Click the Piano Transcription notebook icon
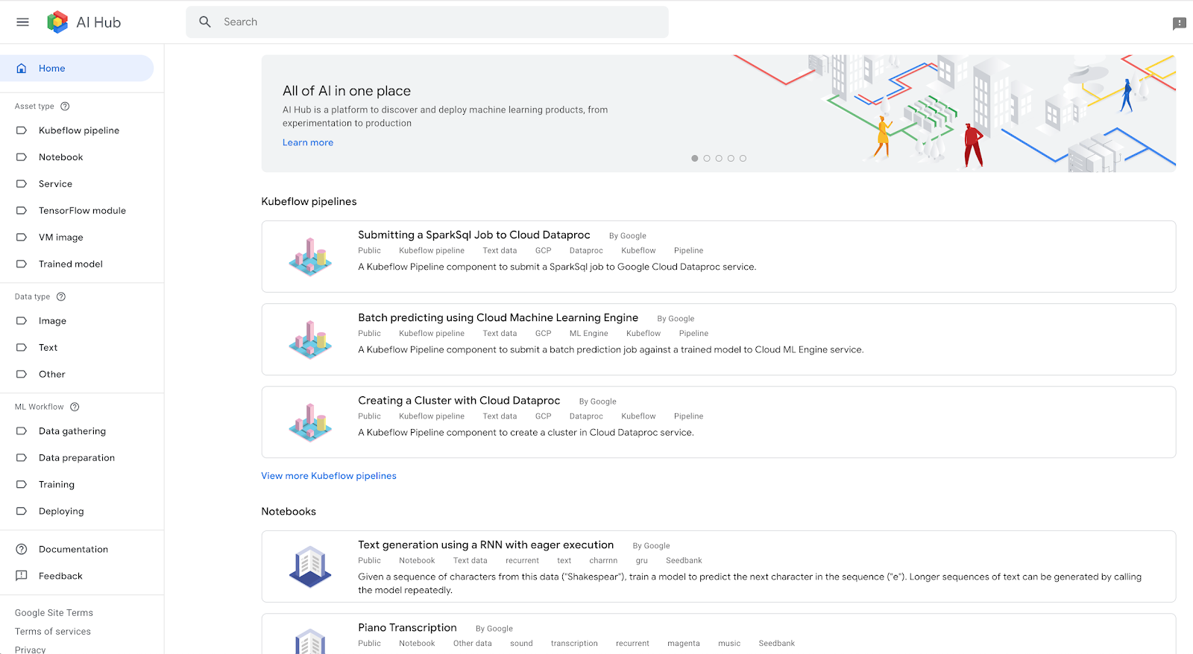The image size is (1193, 654). click(310, 641)
